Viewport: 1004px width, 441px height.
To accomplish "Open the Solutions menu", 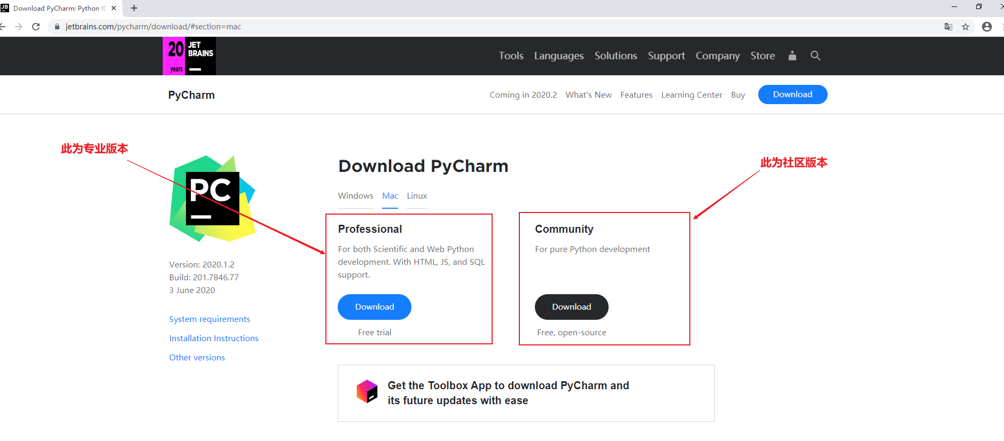I will point(616,56).
